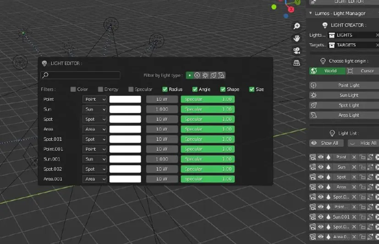379x244 pixels.
Task: Click the TARGETS collection box icon
Action: tap(332, 45)
